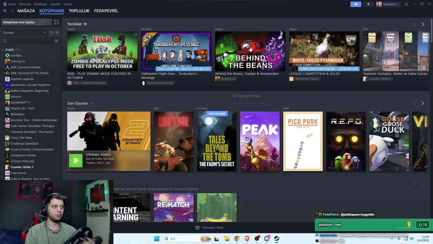Viewport: 433px width, 244px height.
Task: Switch to Big Picture mode with the monitor icon
Action: tap(406, 4)
